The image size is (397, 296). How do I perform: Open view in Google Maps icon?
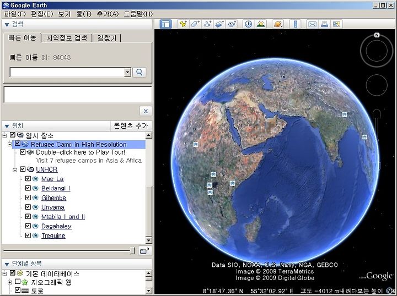[336, 24]
